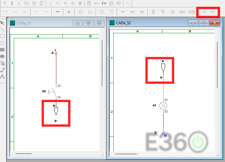Select the fuse symbol tool
The height and width of the screenshot is (162, 225).
(12, 3)
